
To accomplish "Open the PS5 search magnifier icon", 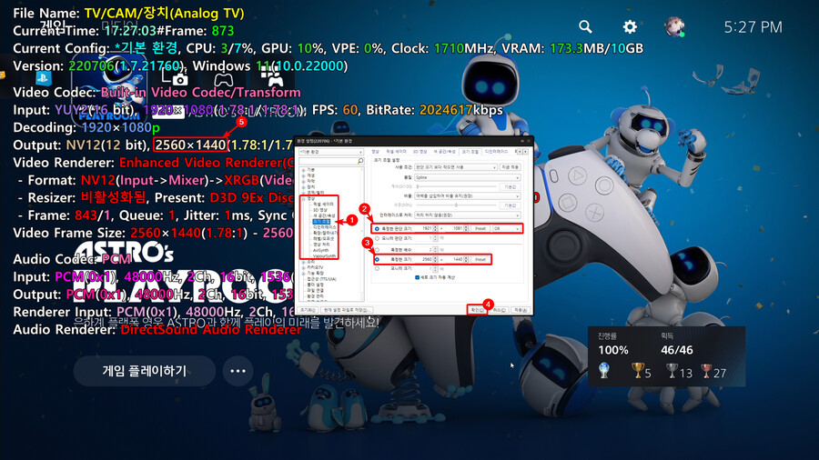I will click(x=585, y=26).
